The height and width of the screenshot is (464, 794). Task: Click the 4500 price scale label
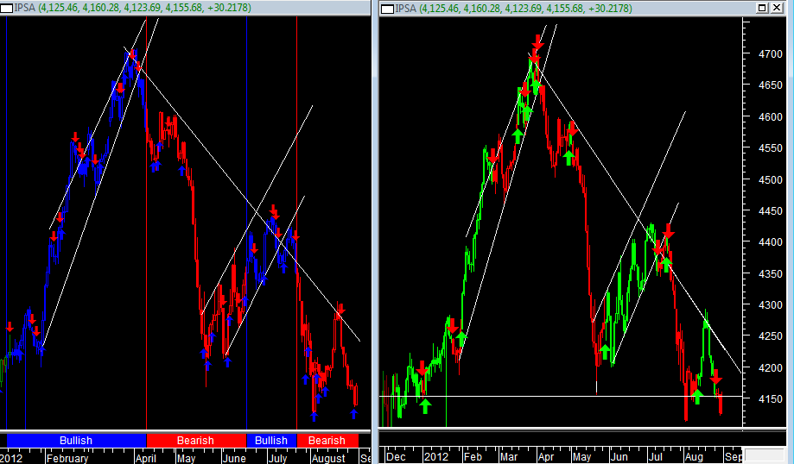tap(770, 180)
